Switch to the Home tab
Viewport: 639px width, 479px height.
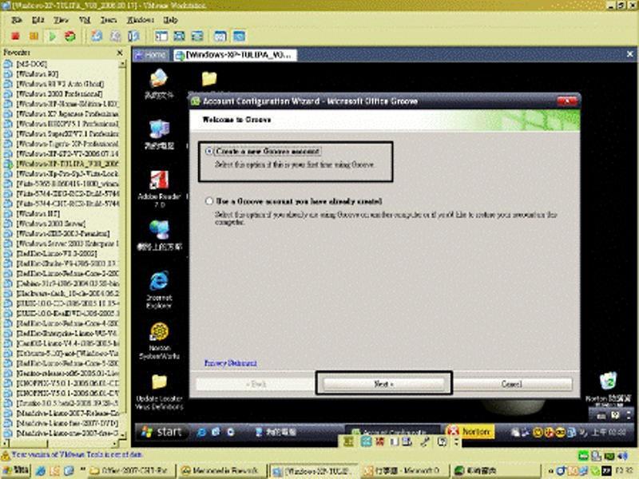151,54
